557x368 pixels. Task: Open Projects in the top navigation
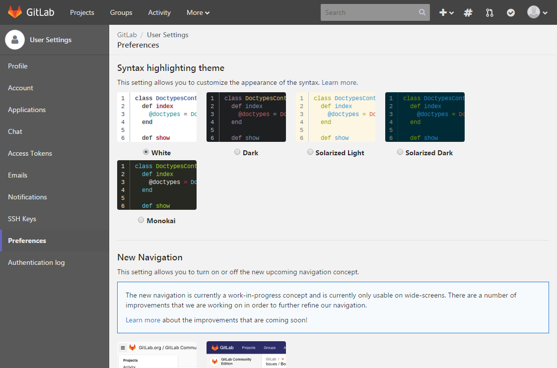click(82, 13)
